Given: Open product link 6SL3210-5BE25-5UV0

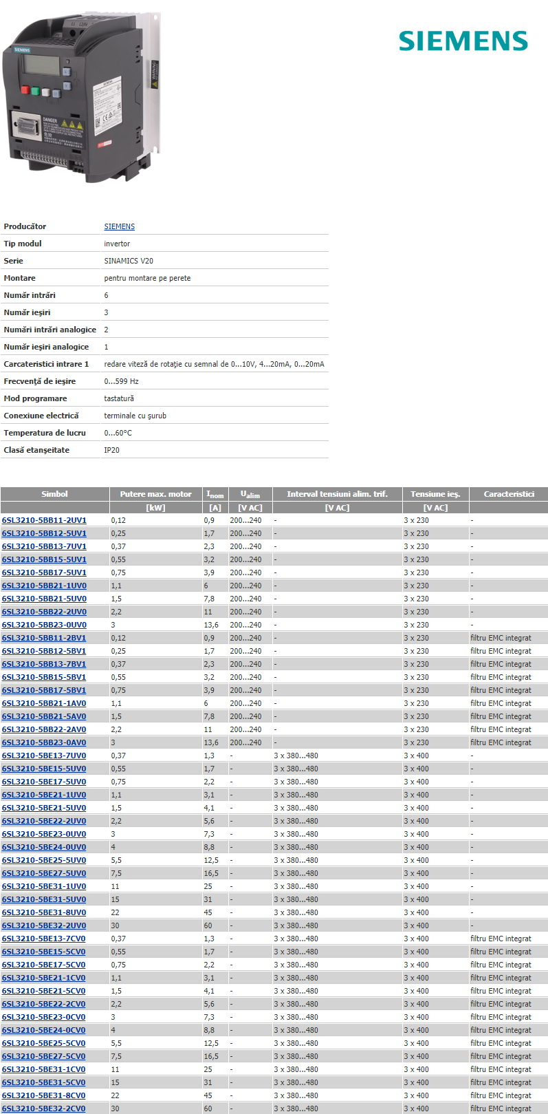Looking at the screenshot, I should click(x=44, y=860).
